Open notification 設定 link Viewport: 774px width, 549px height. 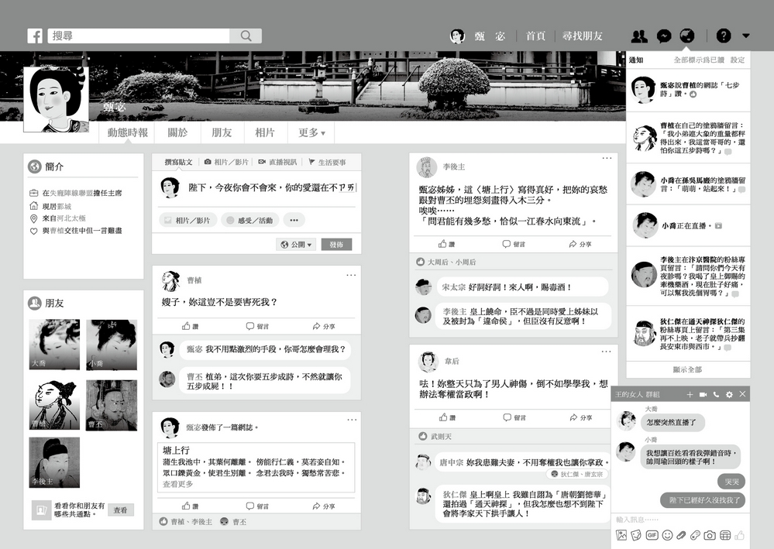738,60
